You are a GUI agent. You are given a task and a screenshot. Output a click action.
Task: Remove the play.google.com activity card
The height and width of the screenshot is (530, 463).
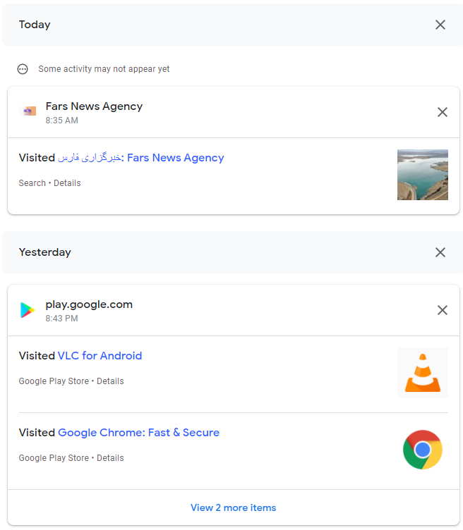click(x=442, y=310)
